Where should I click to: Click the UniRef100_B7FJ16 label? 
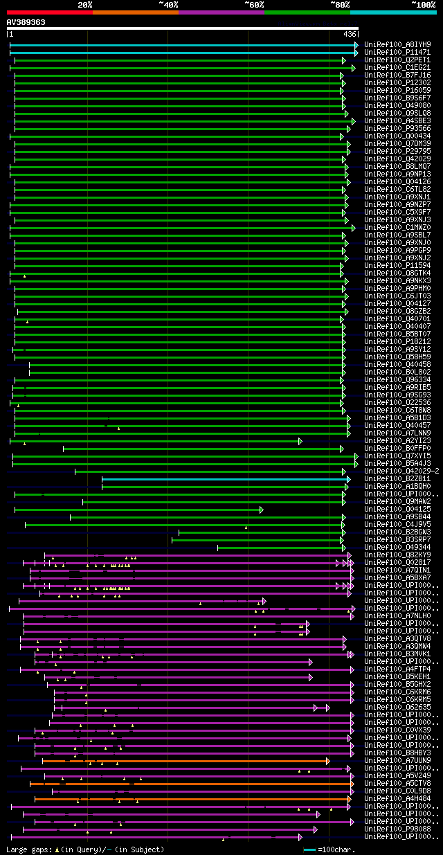click(399, 75)
